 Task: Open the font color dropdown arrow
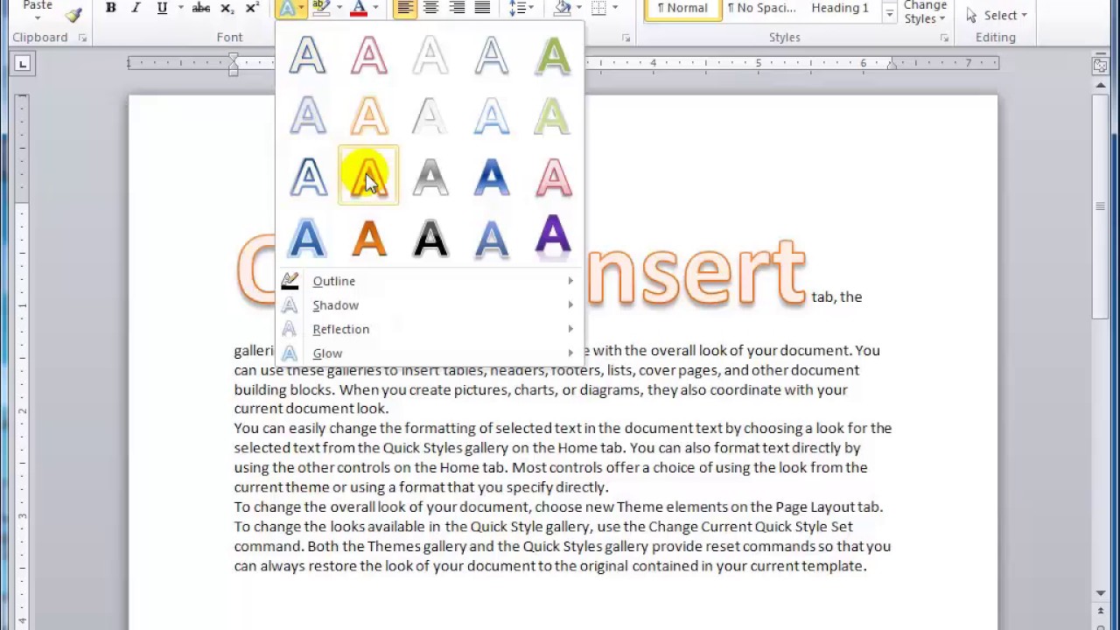click(375, 8)
